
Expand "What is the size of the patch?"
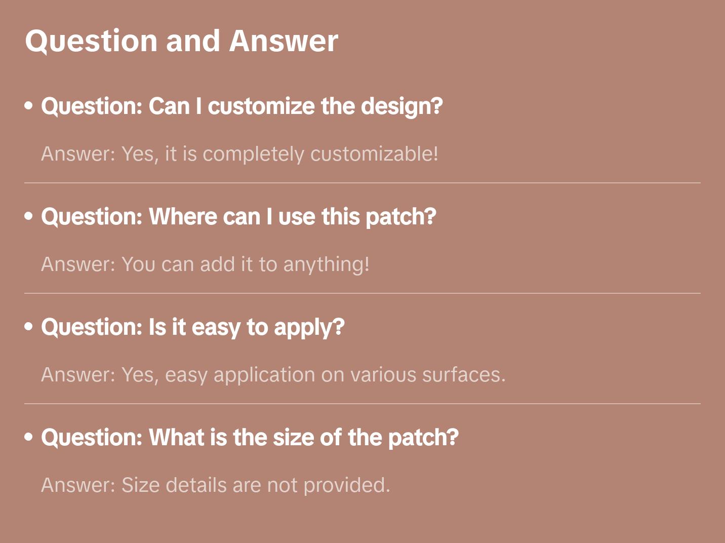250,438
